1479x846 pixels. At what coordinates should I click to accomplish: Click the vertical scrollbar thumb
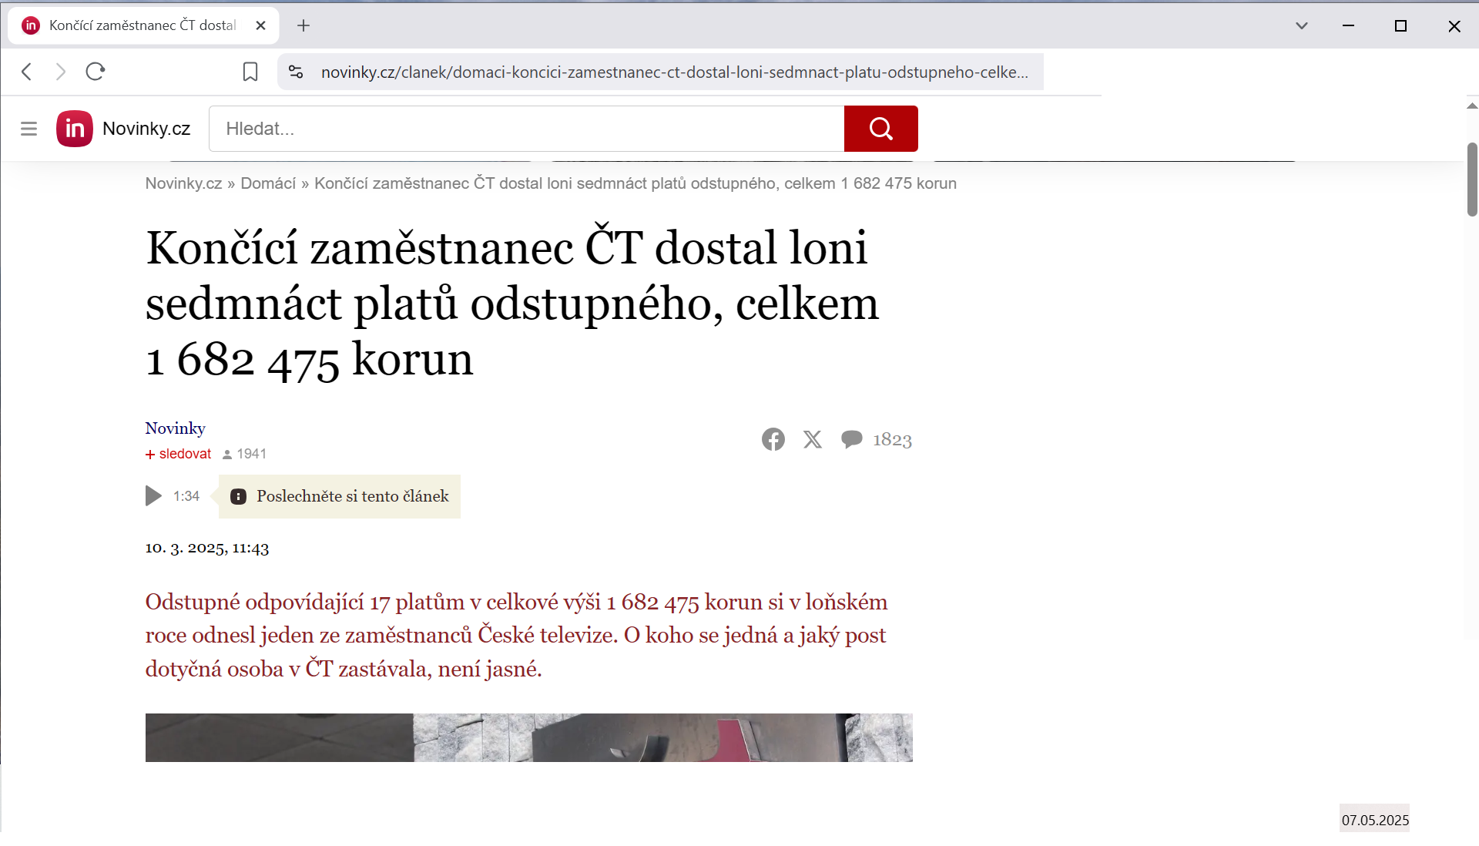(1472, 179)
